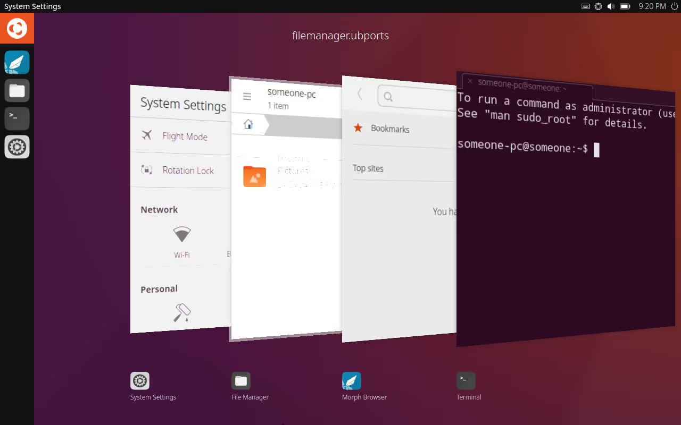The width and height of the screenshot is (681, 425).
Task: Open Background settings via paint roller icon
Action: pyautogui.click(x=181, y=313)
